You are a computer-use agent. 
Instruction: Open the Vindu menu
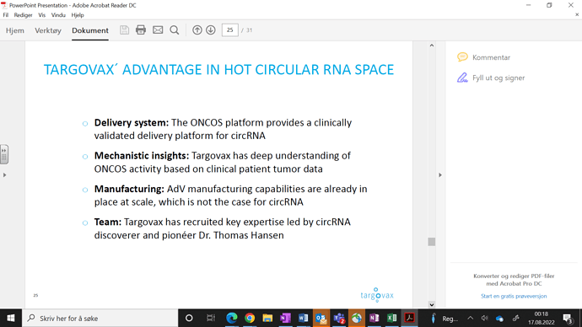[x=58, y=15]
